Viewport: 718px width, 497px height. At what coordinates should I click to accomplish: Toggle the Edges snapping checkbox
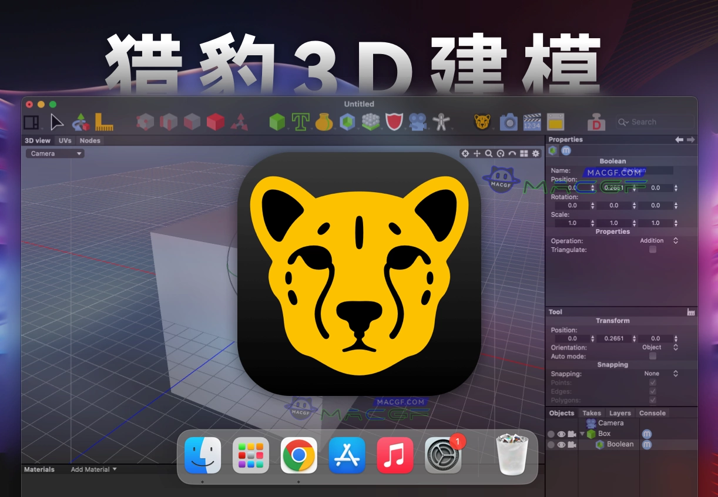[652, 391]
